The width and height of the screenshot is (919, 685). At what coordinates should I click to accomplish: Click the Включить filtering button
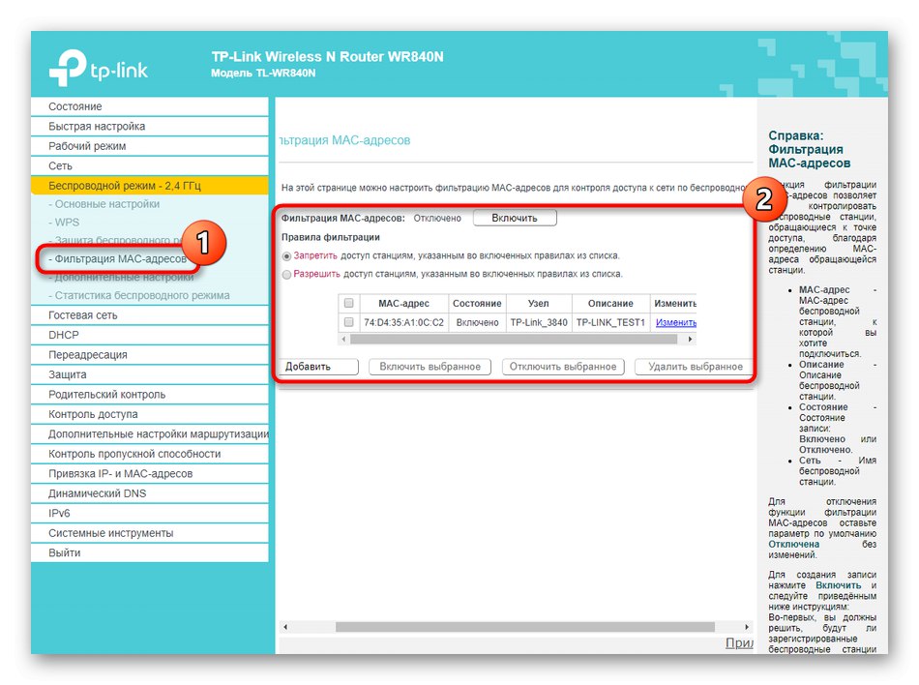point(515,218)
